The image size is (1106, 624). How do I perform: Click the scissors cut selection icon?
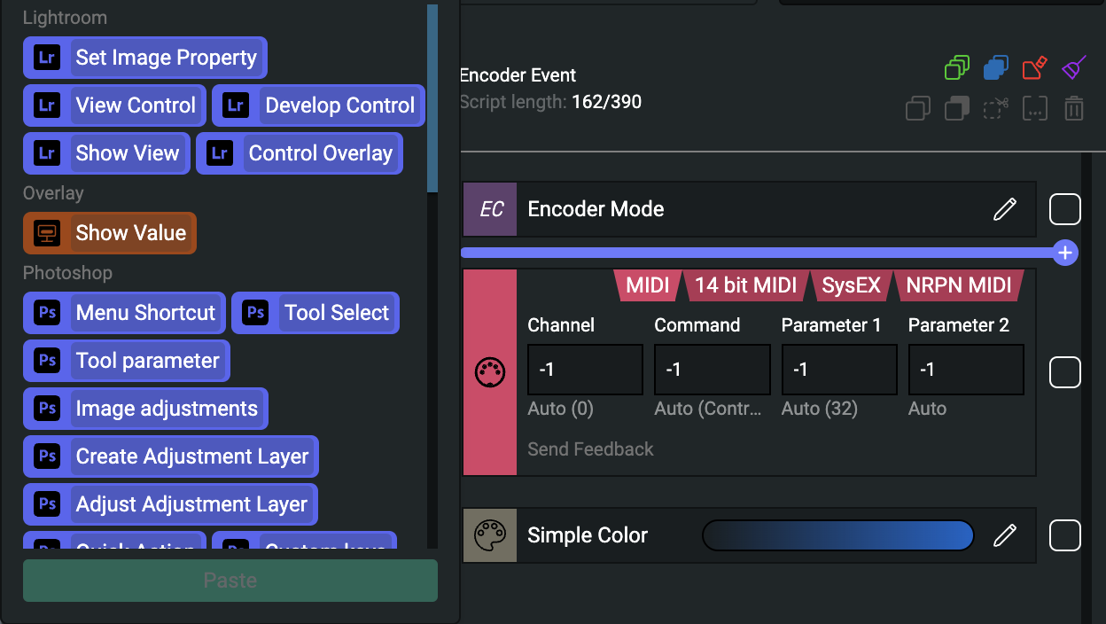(x=996, y=108)
